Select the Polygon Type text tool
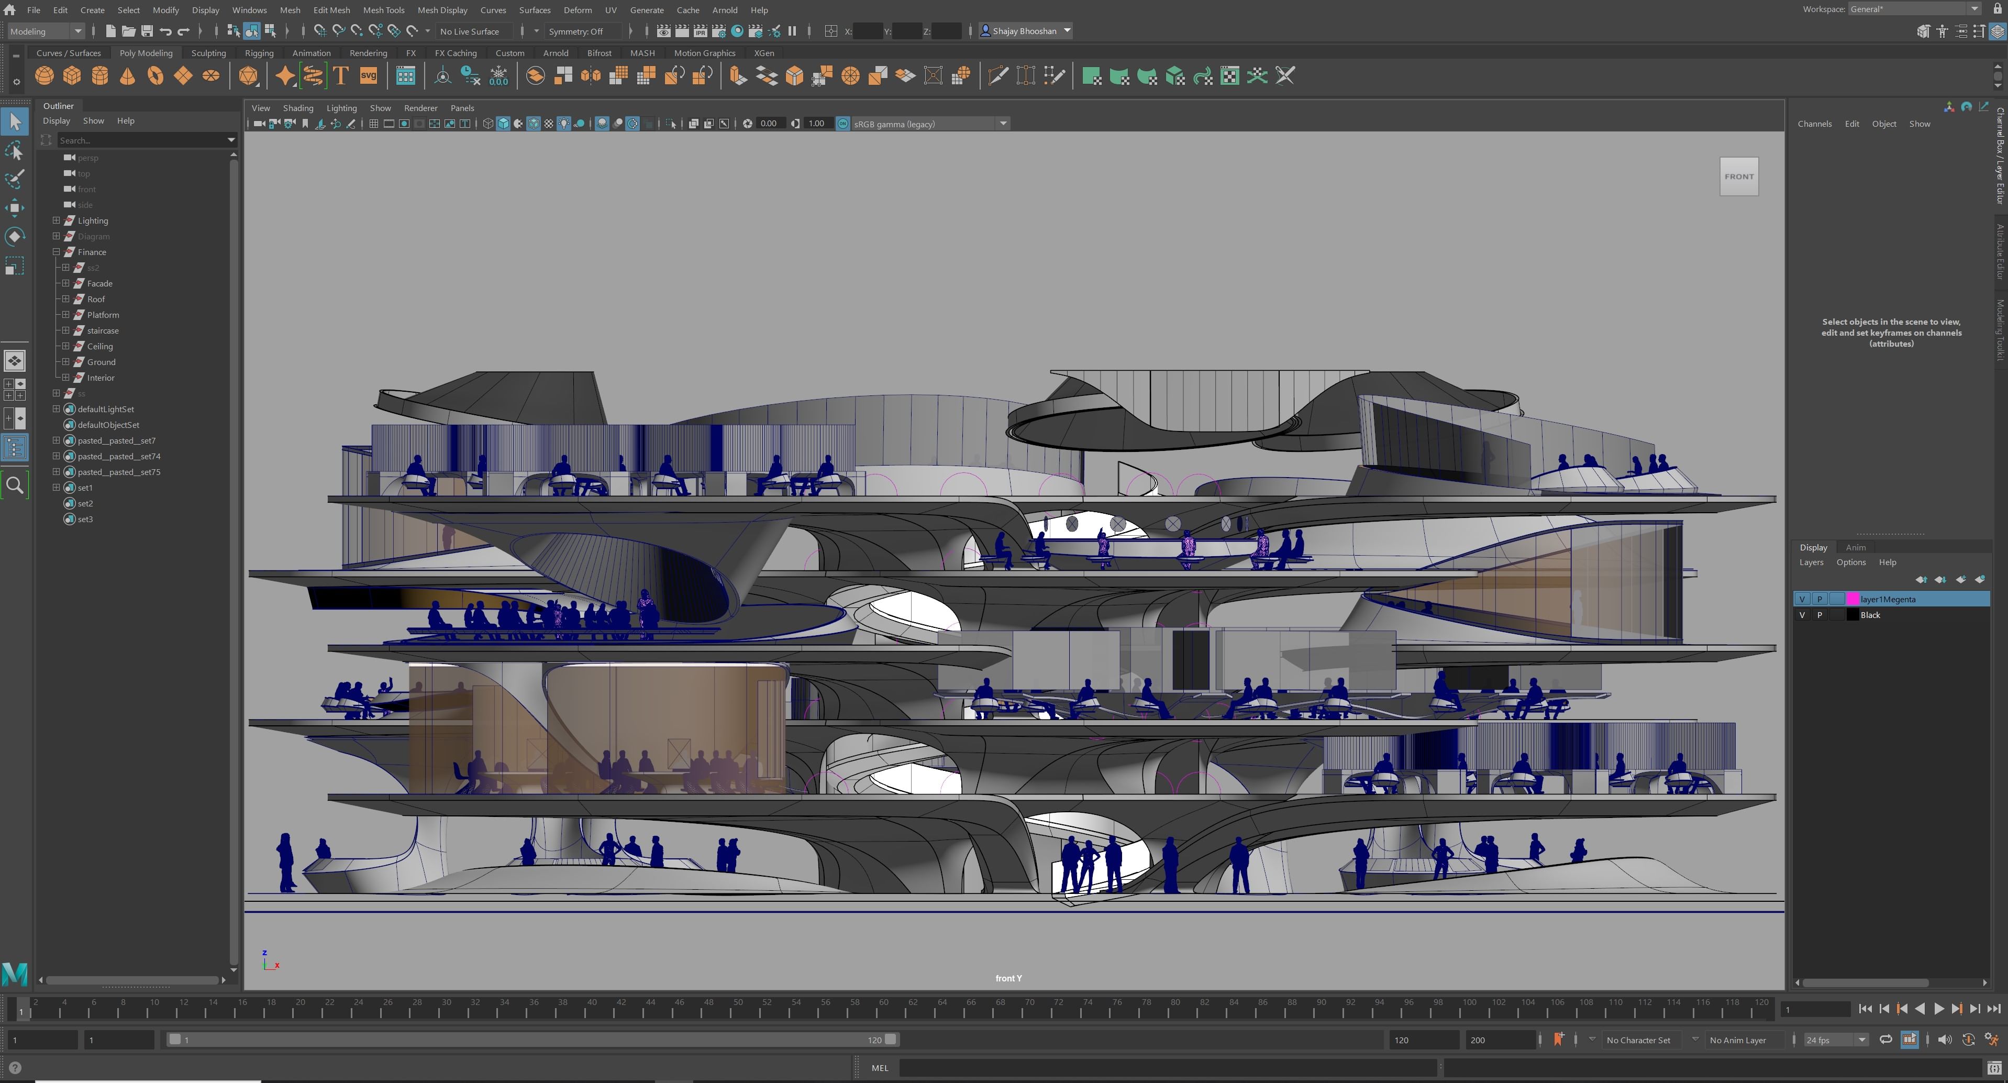 tap(341, 75)
